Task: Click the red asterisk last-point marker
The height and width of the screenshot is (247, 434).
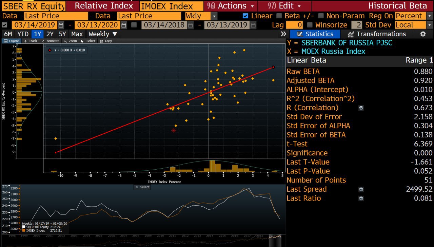Action: point(174,130)
